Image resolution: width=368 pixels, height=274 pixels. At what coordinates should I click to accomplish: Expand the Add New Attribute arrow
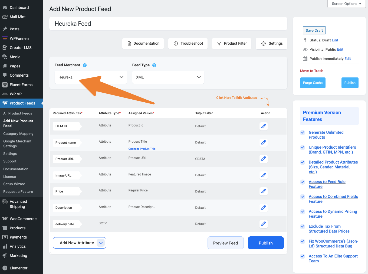tap(101, 243)
